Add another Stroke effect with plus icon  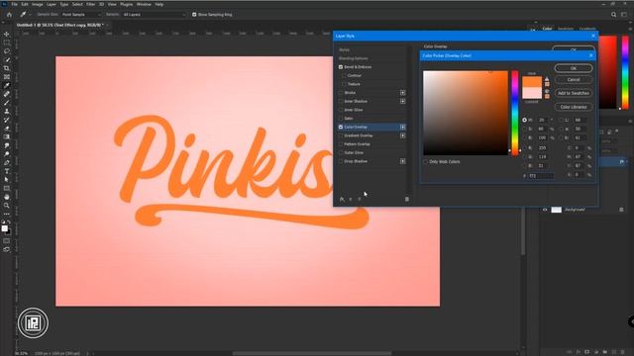point(403,92)
